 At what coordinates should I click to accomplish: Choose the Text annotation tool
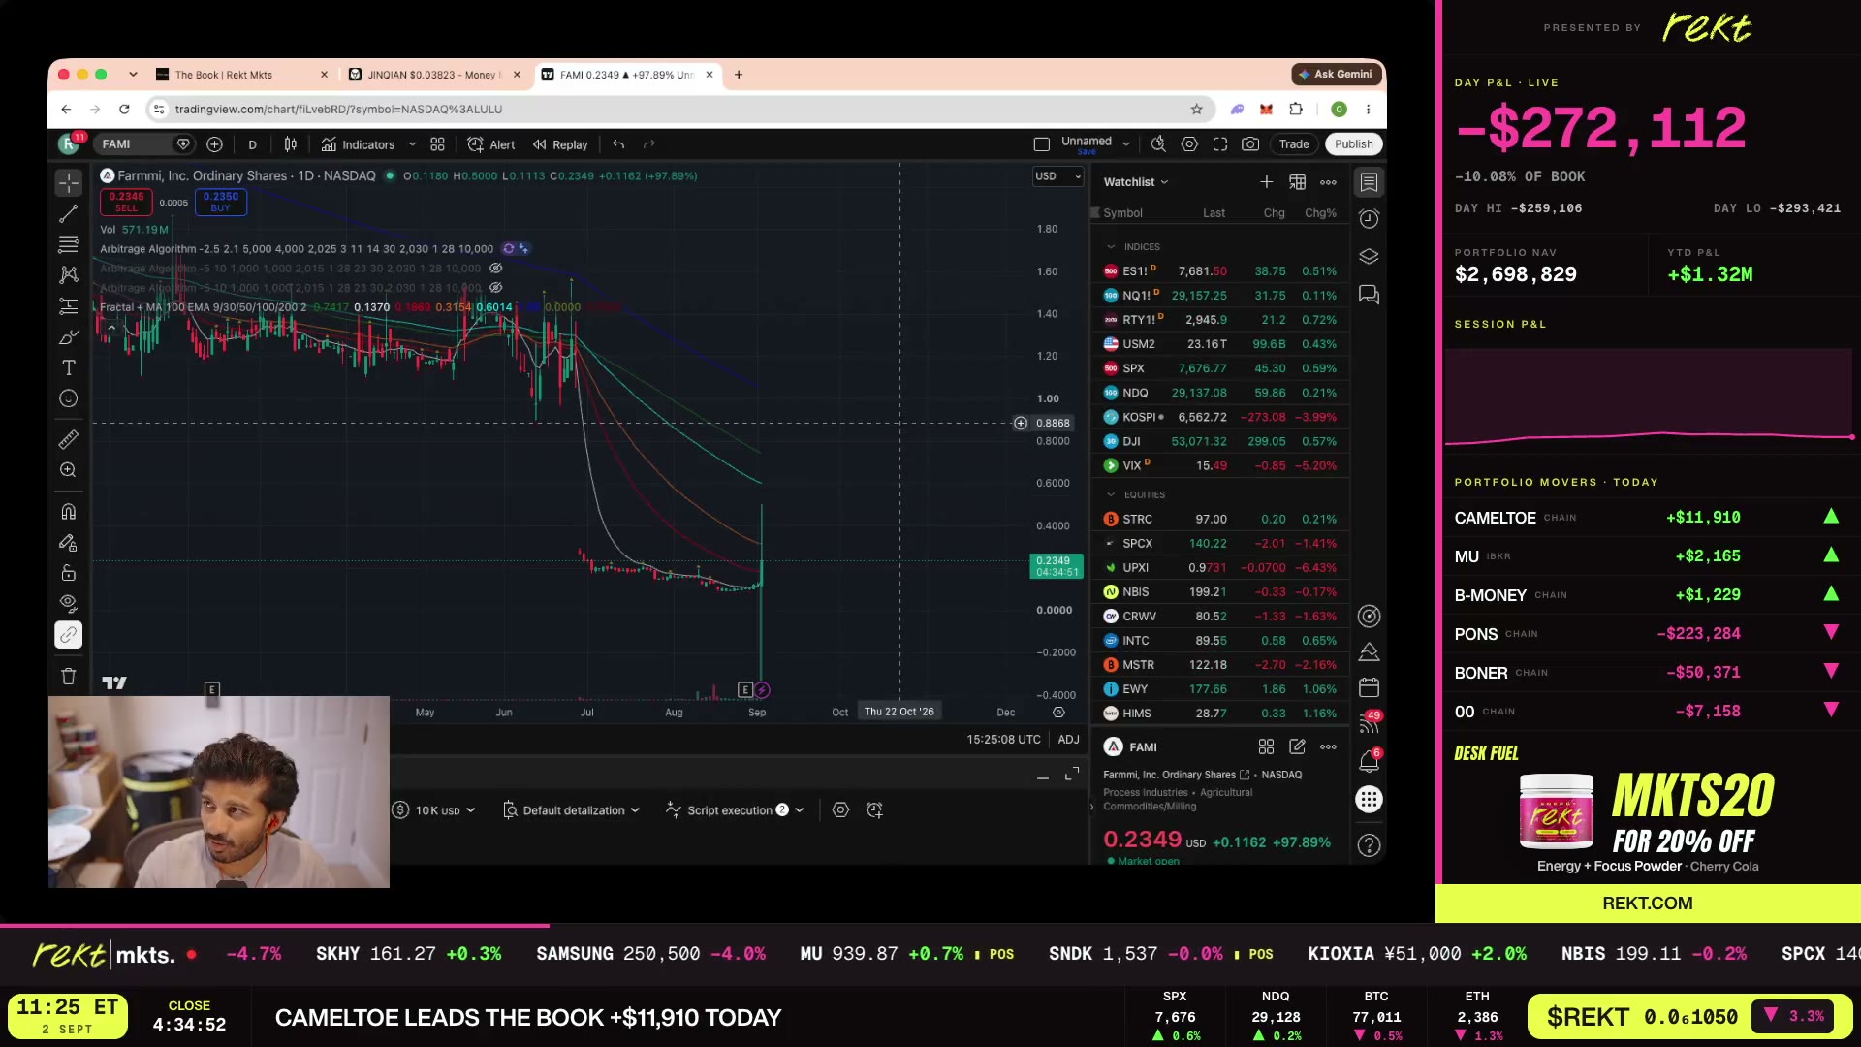69,367
